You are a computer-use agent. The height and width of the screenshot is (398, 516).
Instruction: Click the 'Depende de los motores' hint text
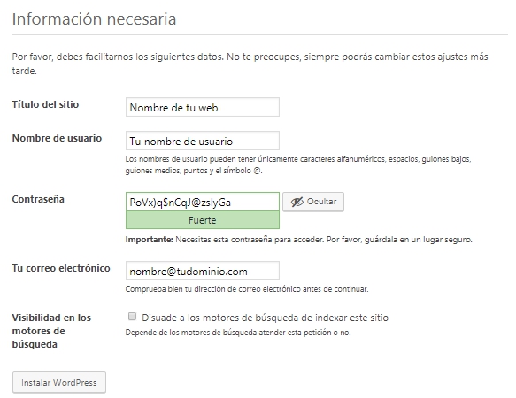click(238, 333)
